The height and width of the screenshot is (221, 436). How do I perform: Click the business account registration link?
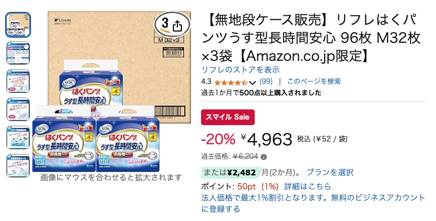313,203
